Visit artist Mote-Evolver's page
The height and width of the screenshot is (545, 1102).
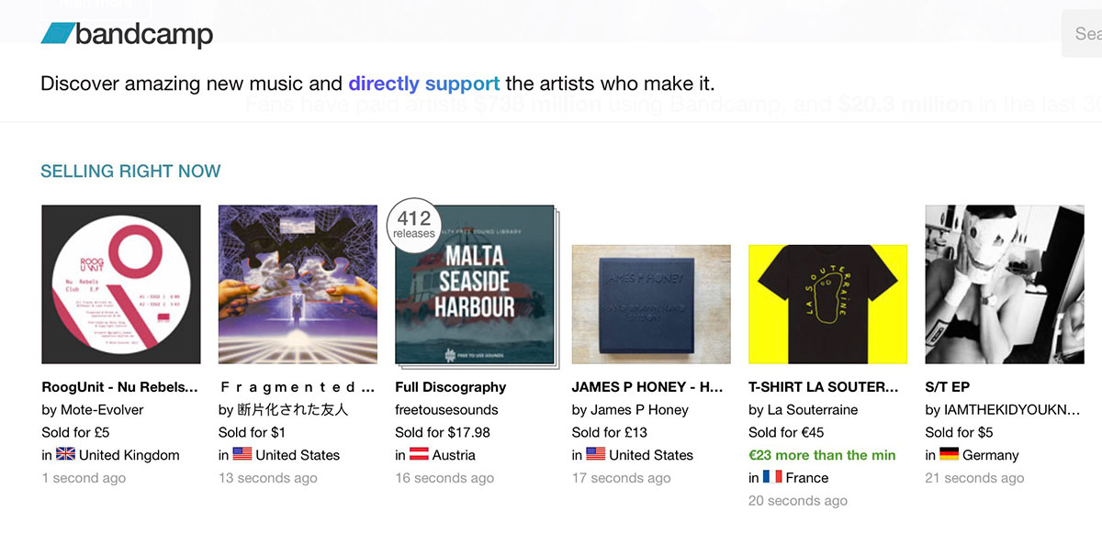101,410
